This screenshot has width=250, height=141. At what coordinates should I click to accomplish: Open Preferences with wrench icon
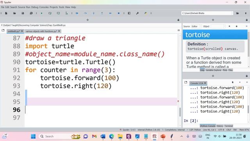[x=137, y=13]
